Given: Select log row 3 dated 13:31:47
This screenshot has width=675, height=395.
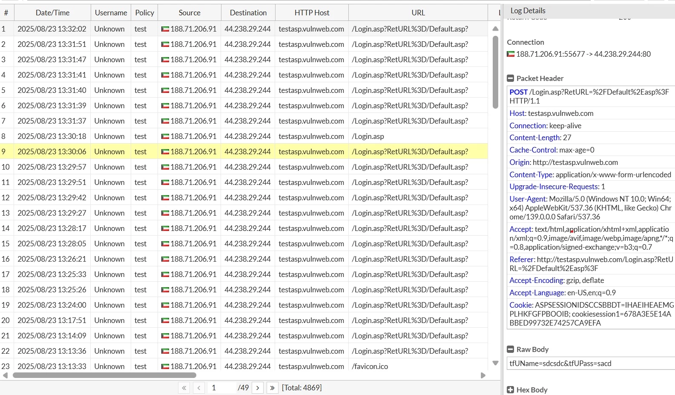Looking at the screenshot, I should 244,60.
